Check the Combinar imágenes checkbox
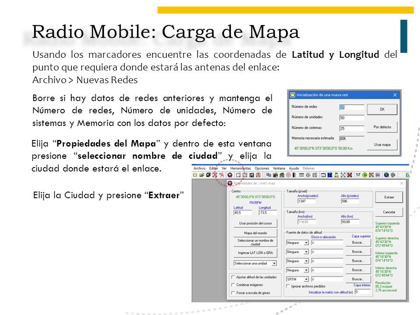The image size is (420, 315). click(233, 285)
